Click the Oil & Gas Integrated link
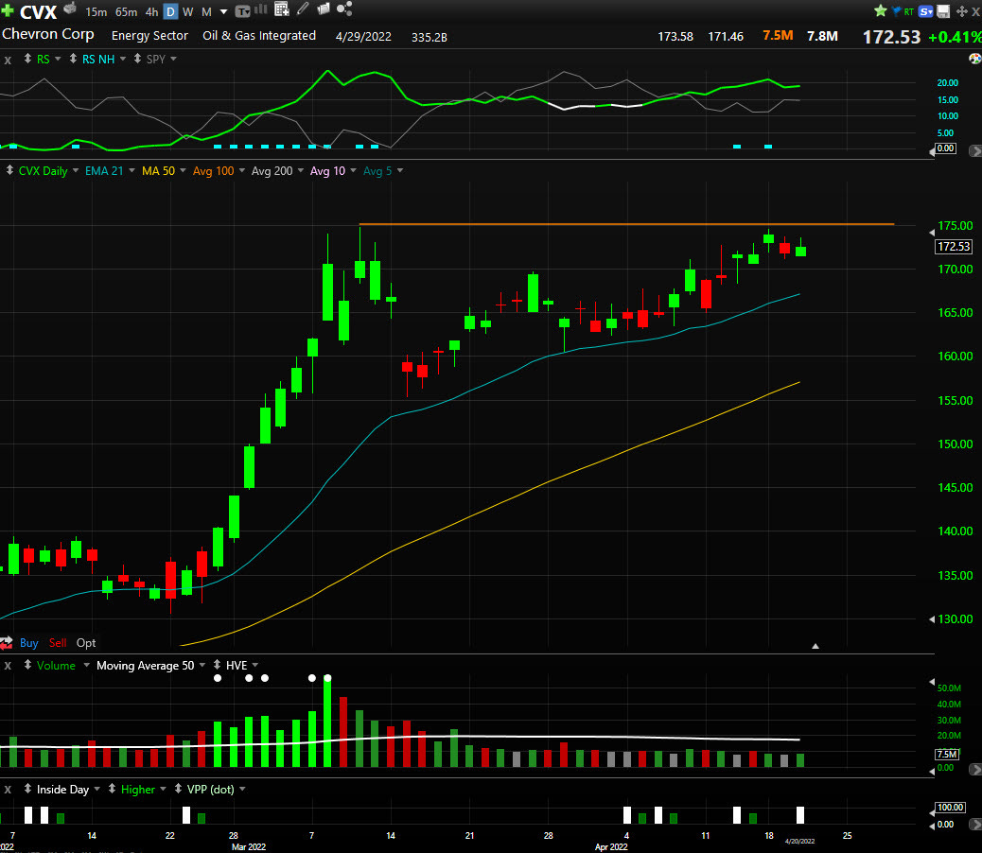The width and height of the screenshot is (982, 853). point(259,36)
